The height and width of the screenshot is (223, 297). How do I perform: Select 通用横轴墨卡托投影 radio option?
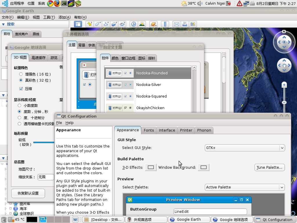[x=19, y=124]
